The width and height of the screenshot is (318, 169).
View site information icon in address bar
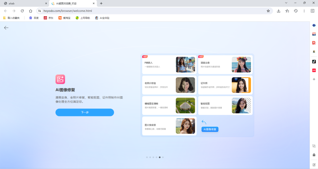(40, 11)
